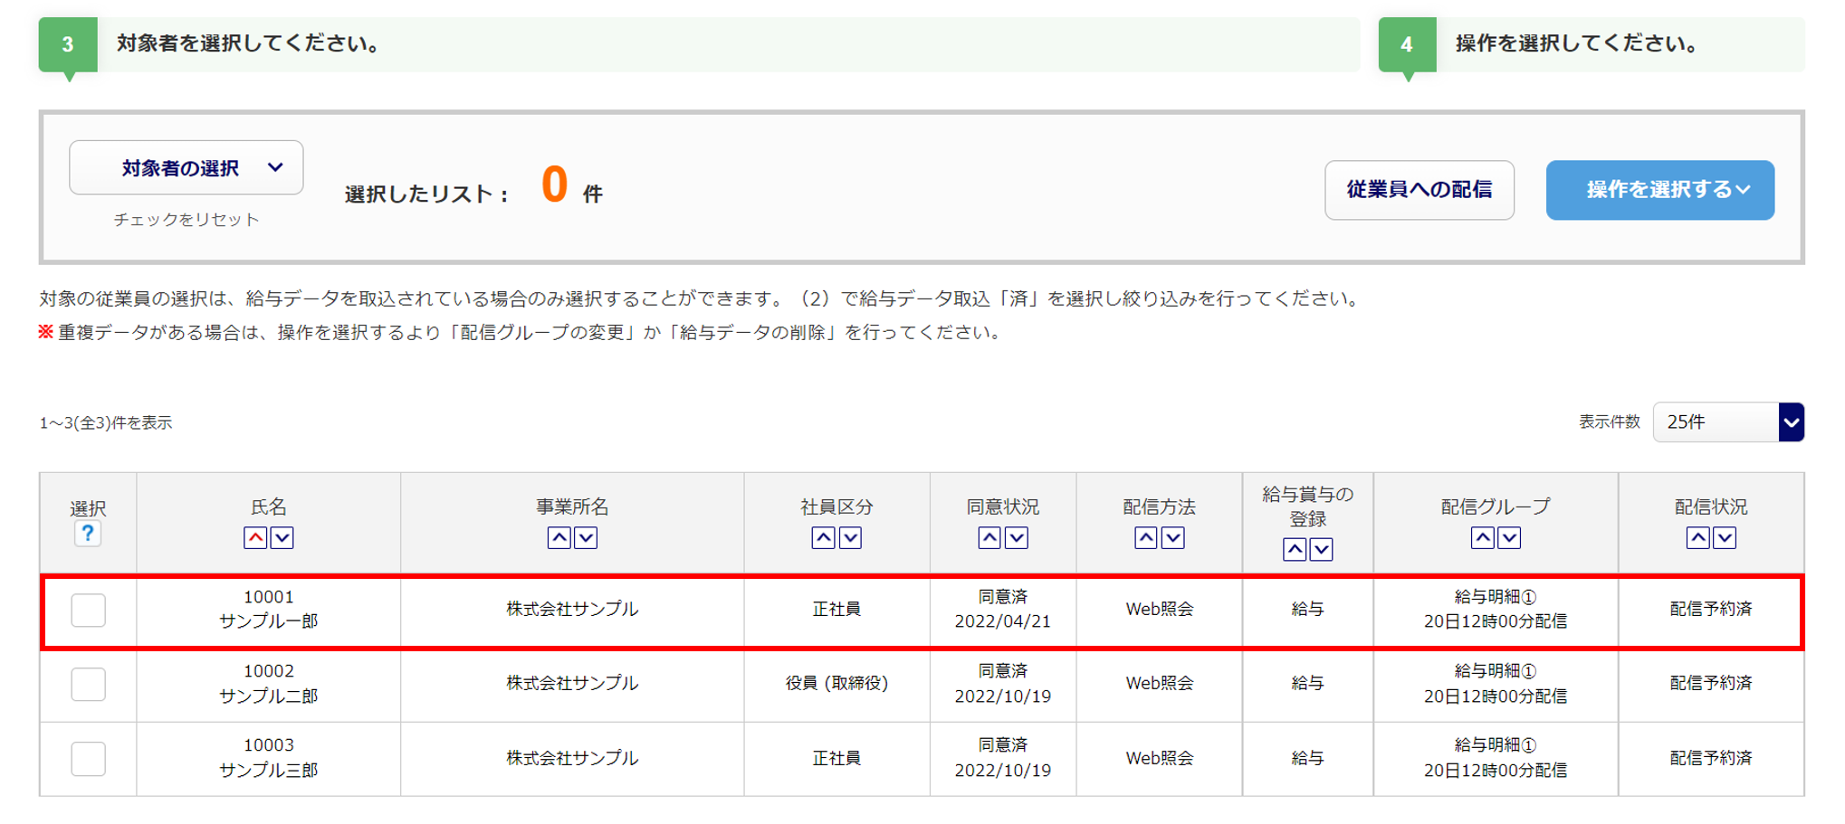Click 1〜3(全3)件を表示 count text

(106, 422)
